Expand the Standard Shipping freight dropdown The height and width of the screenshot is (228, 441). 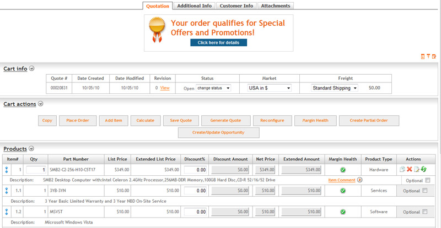coord(335,88)
